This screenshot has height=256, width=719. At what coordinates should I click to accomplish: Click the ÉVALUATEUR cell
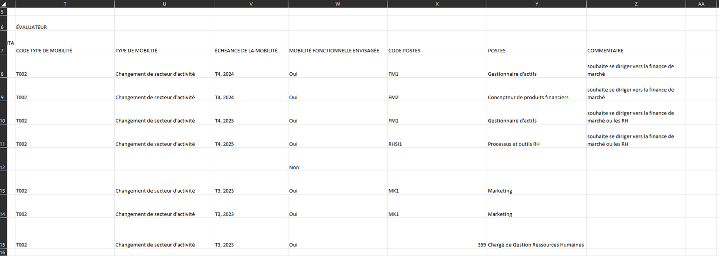coord(65,27)
